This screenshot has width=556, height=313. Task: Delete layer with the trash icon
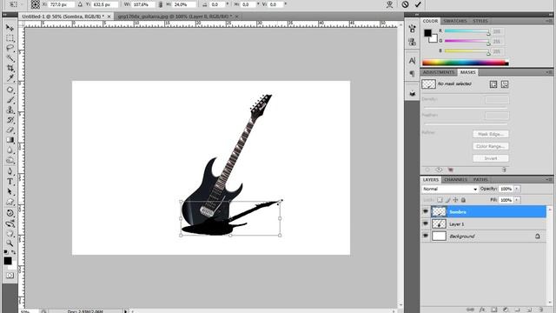[x=540, y=310]
